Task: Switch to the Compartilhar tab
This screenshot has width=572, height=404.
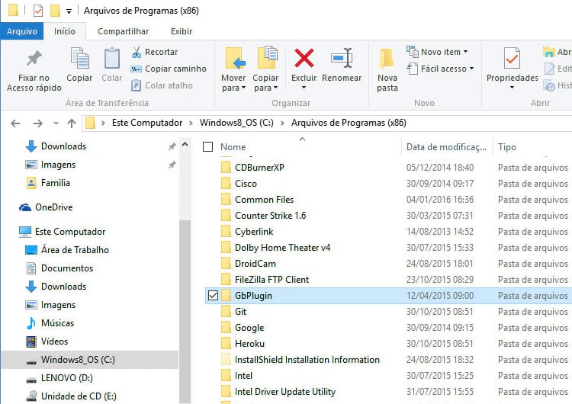Action: pos(124,31)
